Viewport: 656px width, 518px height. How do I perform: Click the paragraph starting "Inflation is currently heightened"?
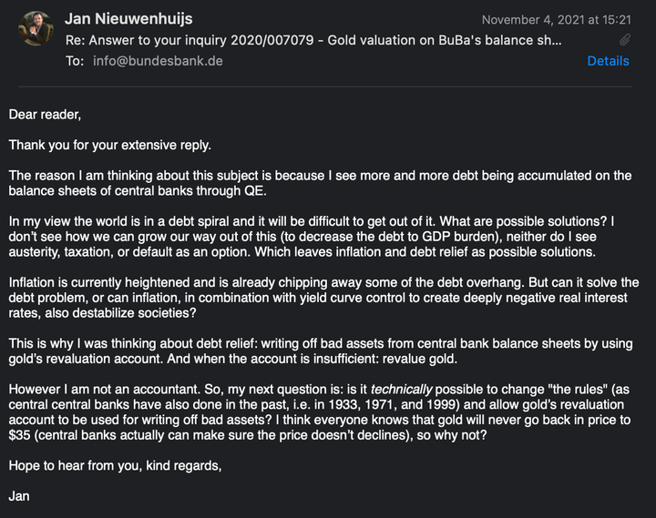point(323,298)
